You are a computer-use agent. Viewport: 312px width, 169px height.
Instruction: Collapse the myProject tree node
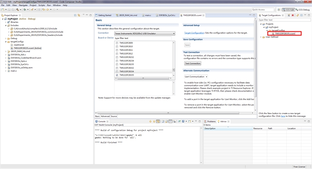[x=3, y=19]
